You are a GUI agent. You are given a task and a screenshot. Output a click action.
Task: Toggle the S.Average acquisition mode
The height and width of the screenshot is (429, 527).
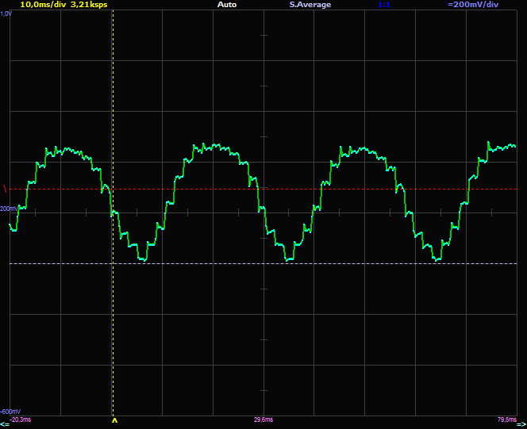(310, 5)
